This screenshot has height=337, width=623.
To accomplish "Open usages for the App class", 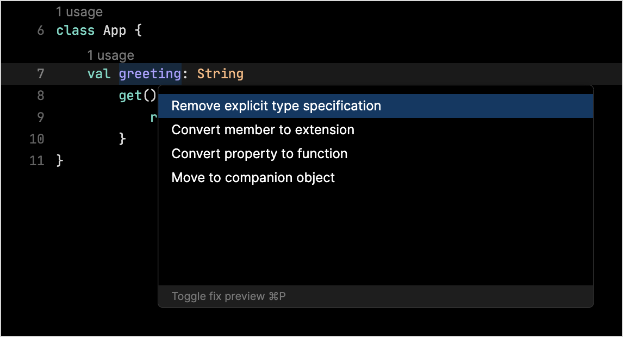I will (79, 11).
